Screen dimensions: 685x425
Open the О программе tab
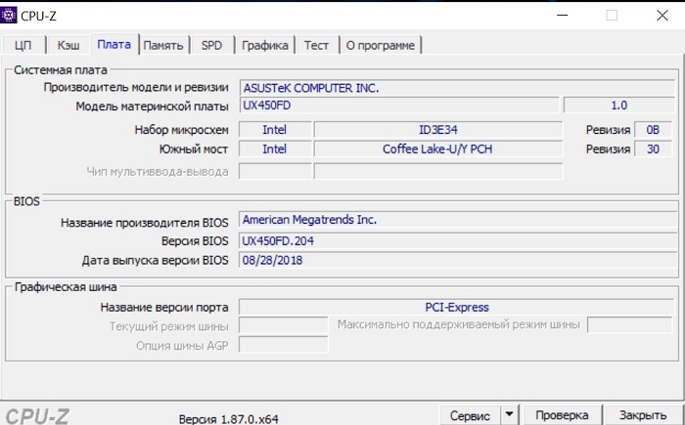click(x=380, y=45)
